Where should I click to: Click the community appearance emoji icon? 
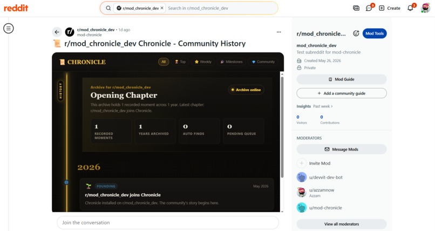[356, 33]
